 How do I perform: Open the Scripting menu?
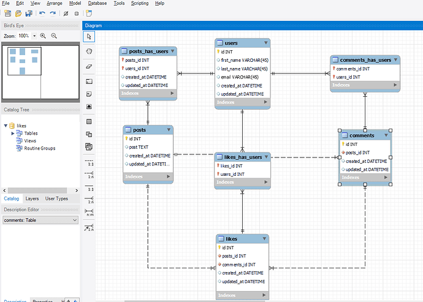[x=140, y=3]
